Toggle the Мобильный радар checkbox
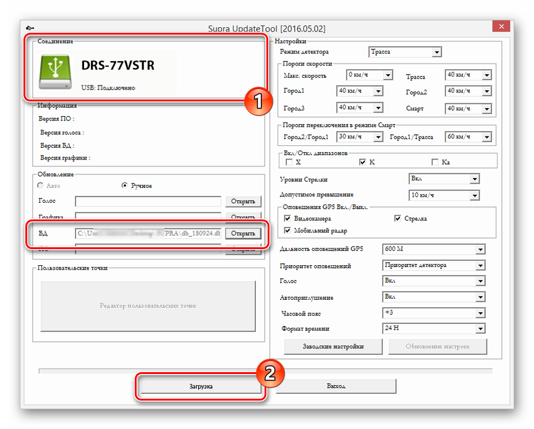This screenshot has width=534, height=429. pyautogui.click(x=287, y=231)
